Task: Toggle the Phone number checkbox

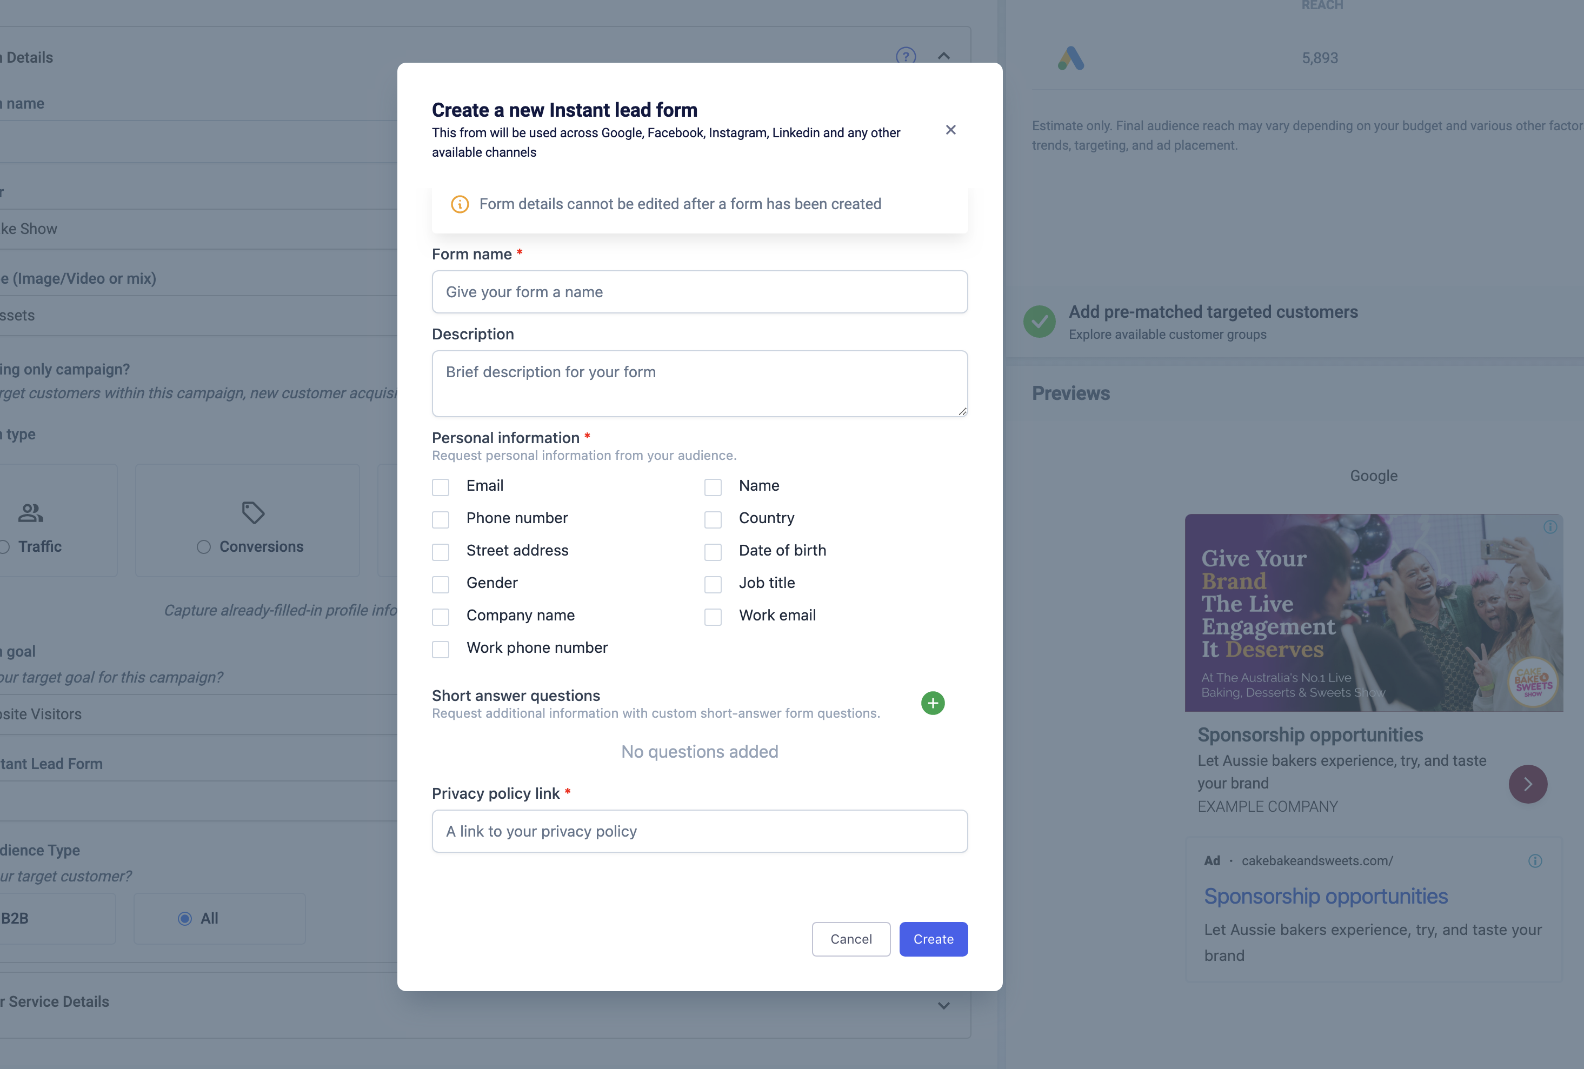Action: coord(441,518)
